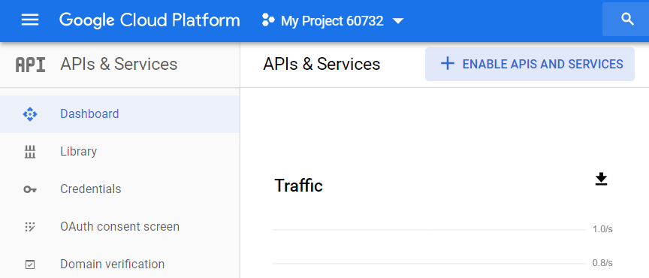649x278 pixels.
Task: Click the project hexagon dots icon
Action: tap(268, 20)
